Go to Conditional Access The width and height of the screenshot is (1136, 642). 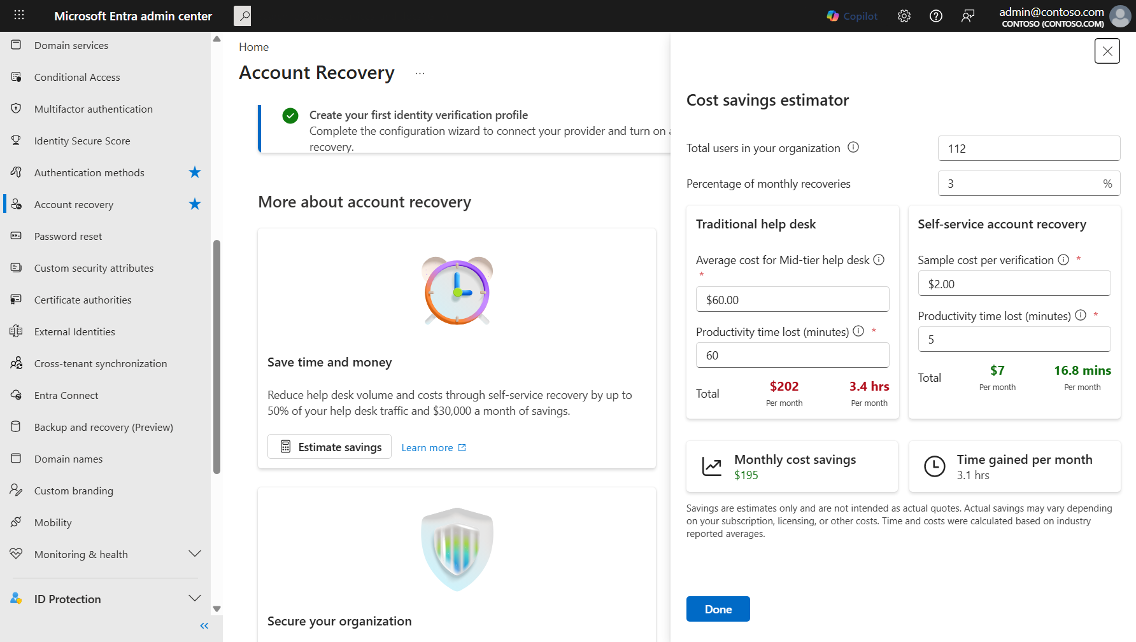[x=77, y=77]
